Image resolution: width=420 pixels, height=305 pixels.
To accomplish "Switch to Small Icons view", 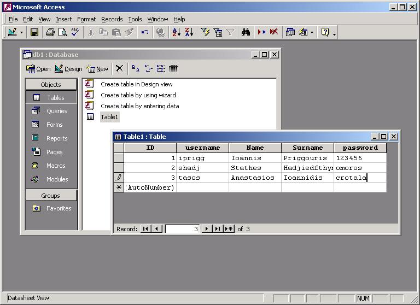I will 148,69.
